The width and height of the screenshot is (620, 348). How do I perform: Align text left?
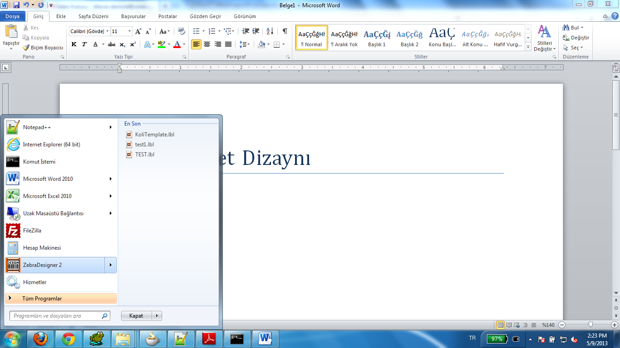[x=197, y=44]
